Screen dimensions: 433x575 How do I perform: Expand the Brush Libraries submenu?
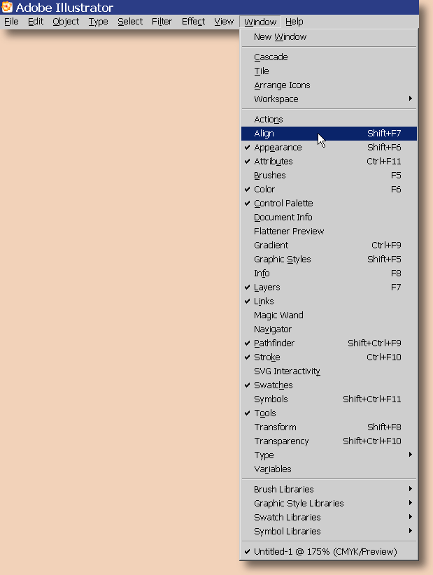283,490
